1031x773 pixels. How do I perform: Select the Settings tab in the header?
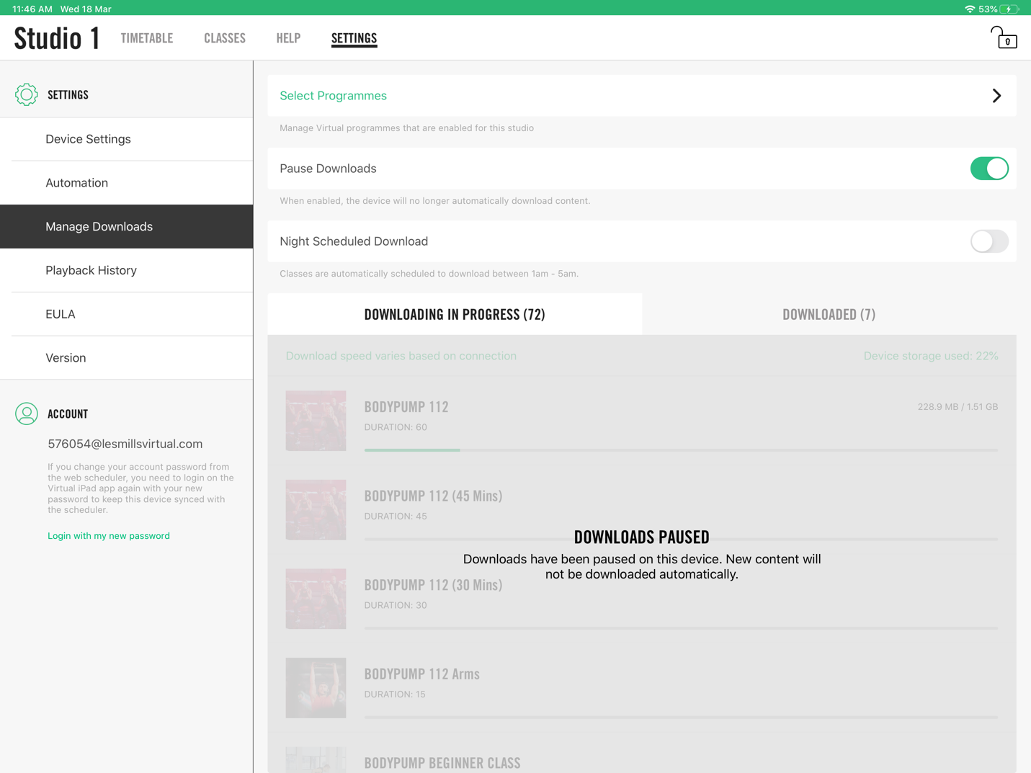tap(354, 38)
